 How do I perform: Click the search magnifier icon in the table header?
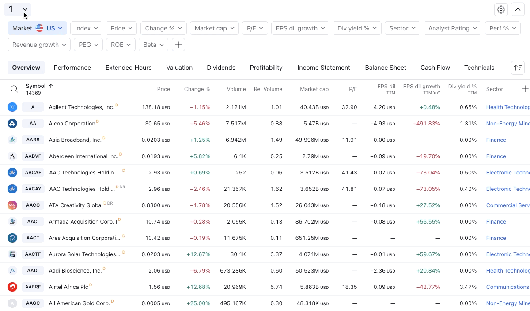point(14,89)
